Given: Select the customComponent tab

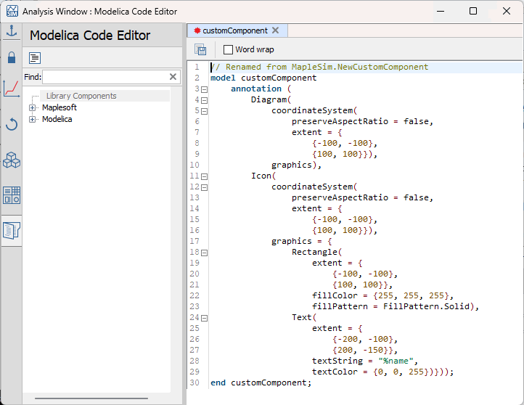Looking at the screenshot, I should [x=234, y=30].
